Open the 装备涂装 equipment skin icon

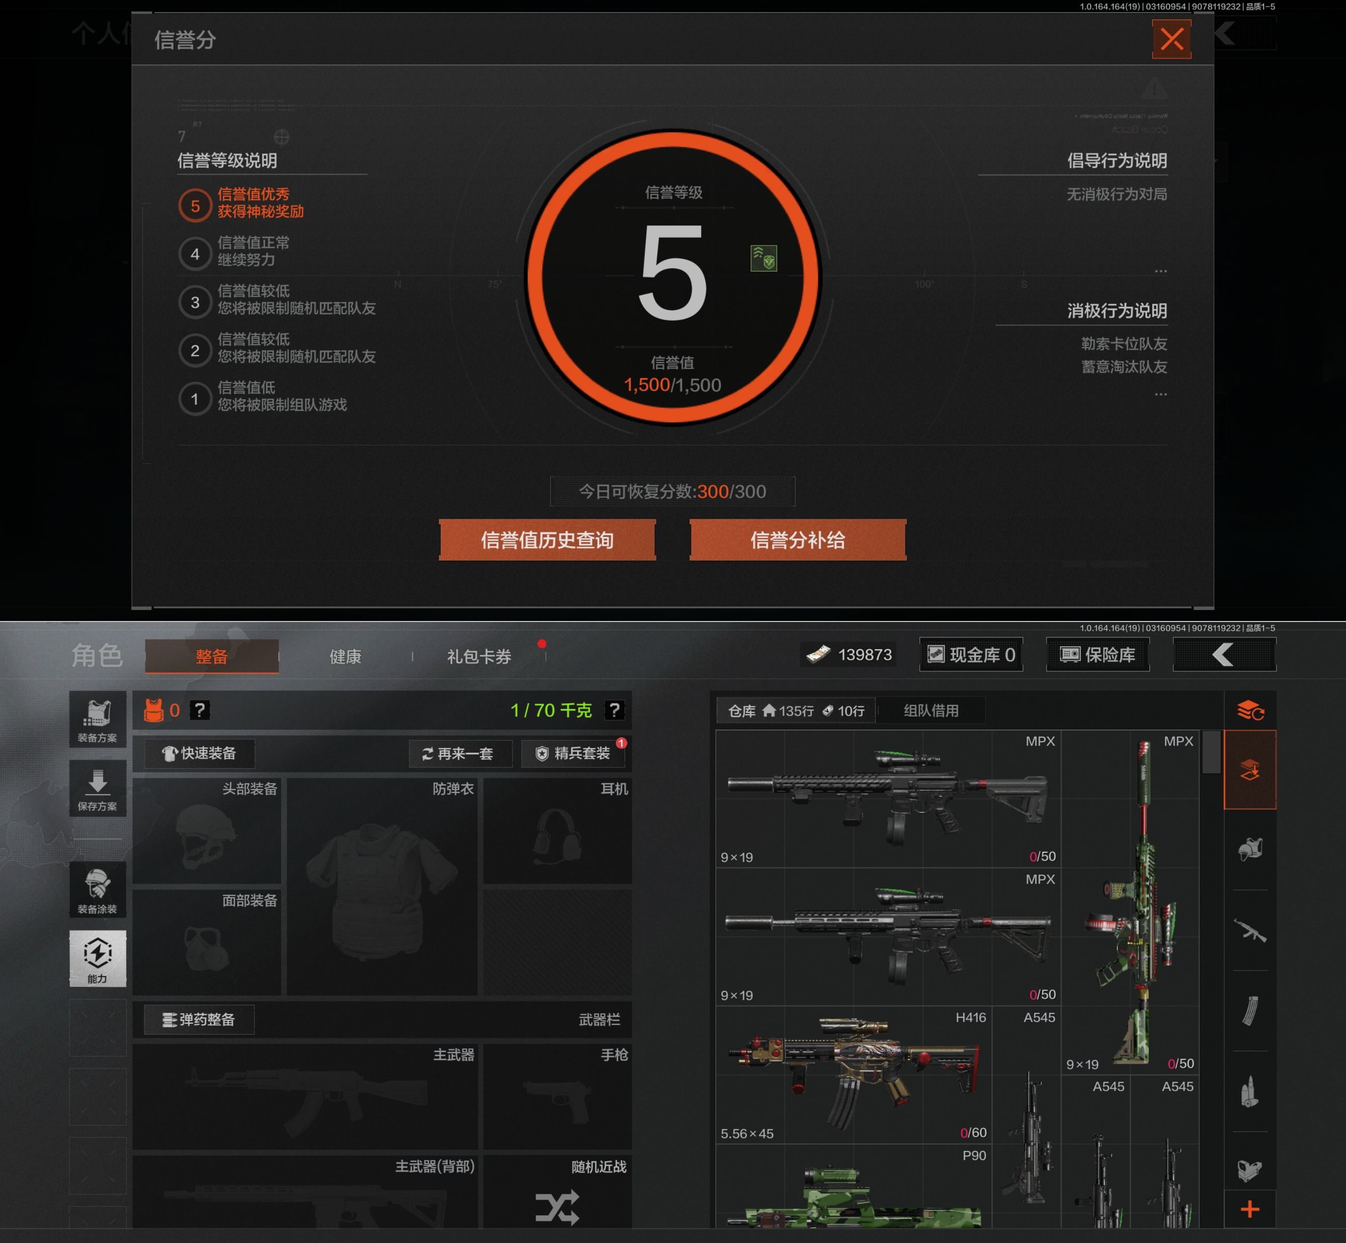[98, 890]
